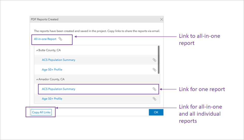Screen dimensions: 244x140
Task: Close the PDF Reports Created dialog
Action: pos(162,20)
